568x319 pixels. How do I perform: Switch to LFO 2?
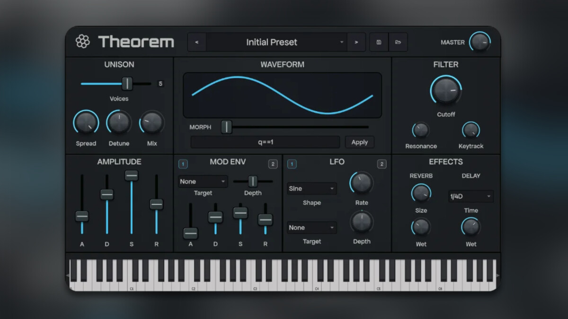(381, 164)
